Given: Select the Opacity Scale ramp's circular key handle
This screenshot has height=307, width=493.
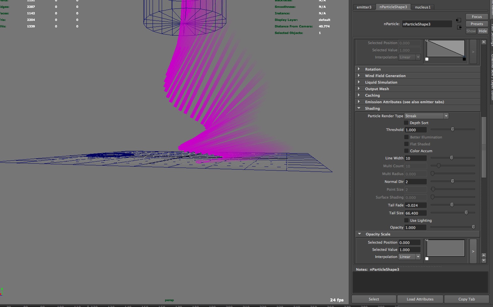Looking at the screenshot, I should [427, 240].
